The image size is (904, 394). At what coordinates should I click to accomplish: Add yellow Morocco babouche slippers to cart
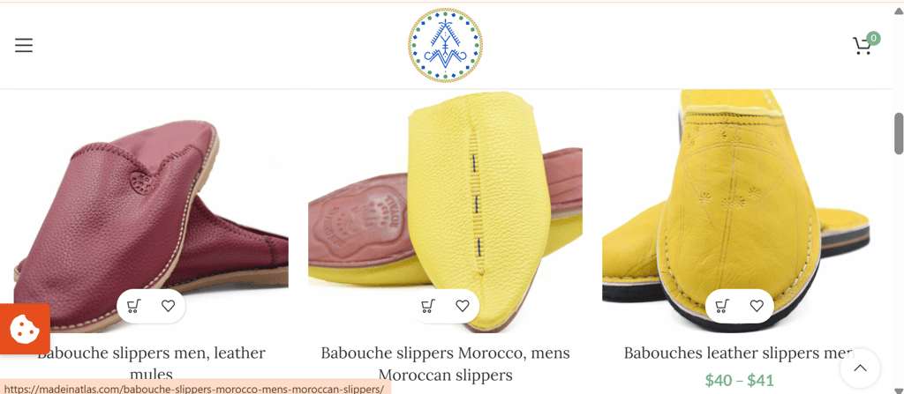[428, 306]
